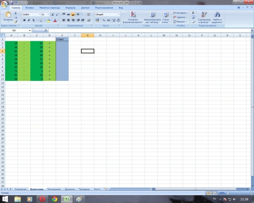Click the Paste icon in clipboard group
This screenshot has width=254, height=203.
pos(8,15)
